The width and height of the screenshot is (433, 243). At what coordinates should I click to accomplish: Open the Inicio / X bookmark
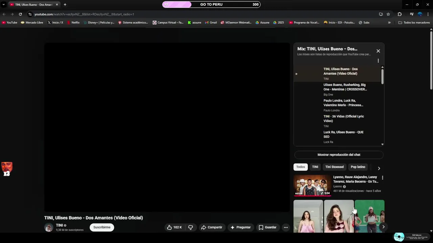click(55, 23)
